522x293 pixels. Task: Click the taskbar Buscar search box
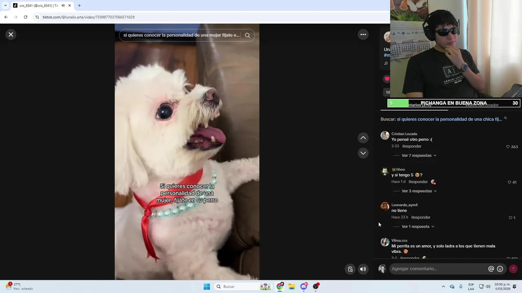243,286
